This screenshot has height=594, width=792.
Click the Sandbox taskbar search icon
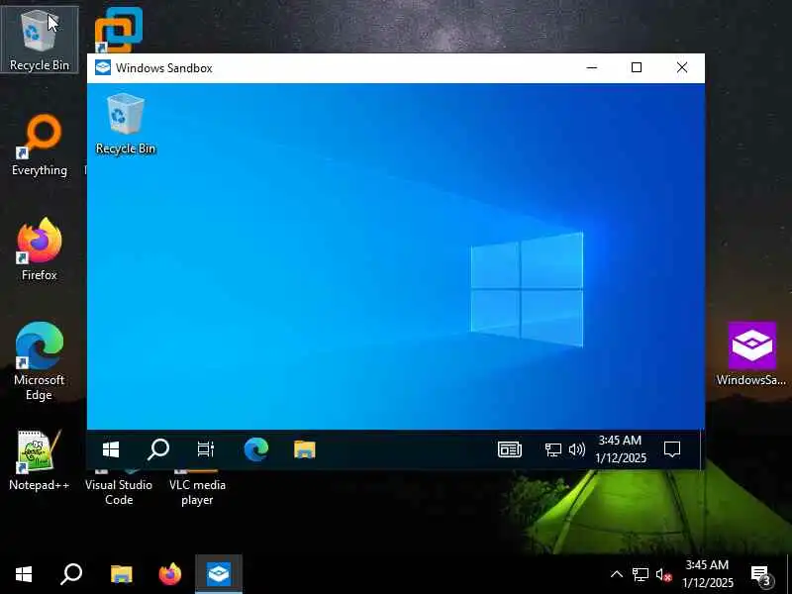(x=158, y=449)
